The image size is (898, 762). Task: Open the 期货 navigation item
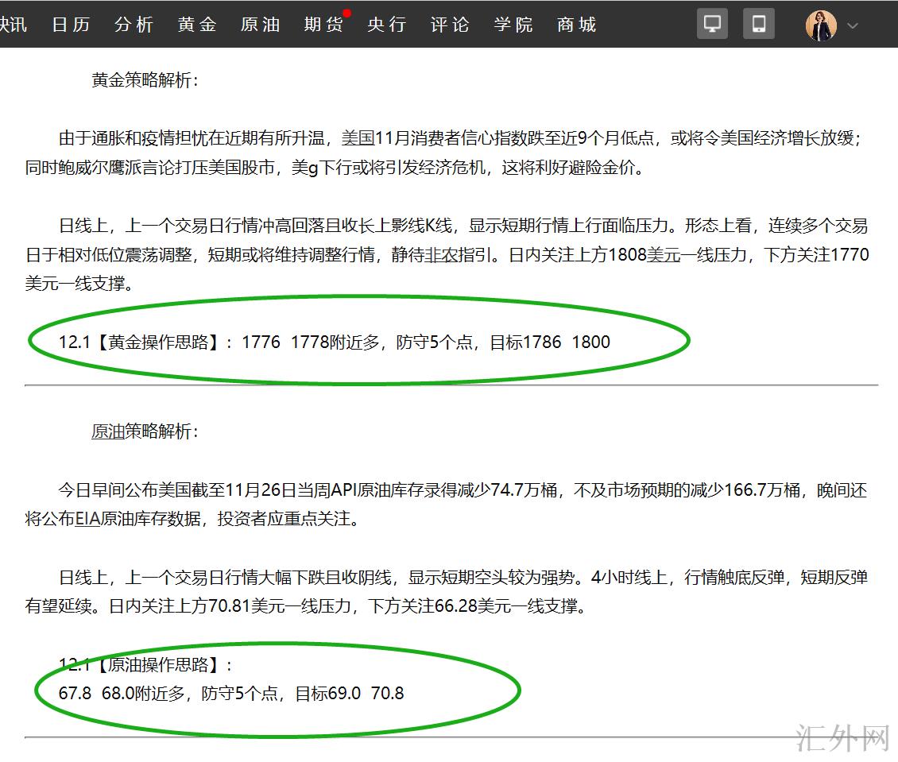click(x=323, y=25)
